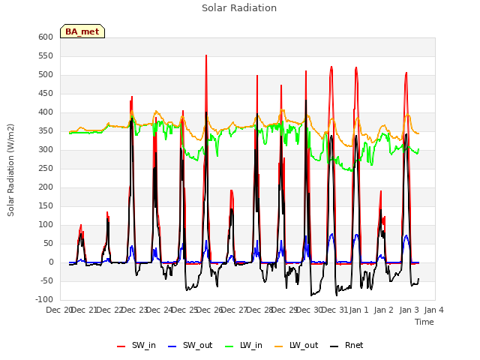Click the BA_met annotation label
The width and height of the screenshot is (480, 360).
coord(82,31)
